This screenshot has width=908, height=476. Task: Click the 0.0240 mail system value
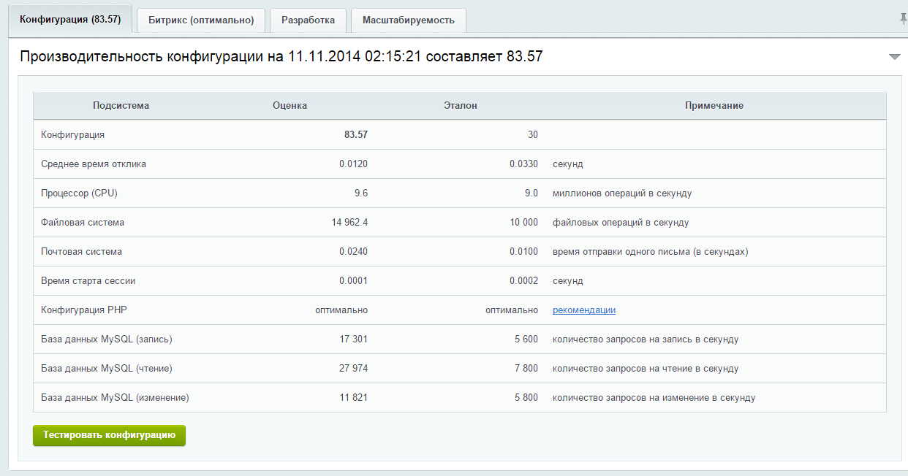[x=354, y=252]
